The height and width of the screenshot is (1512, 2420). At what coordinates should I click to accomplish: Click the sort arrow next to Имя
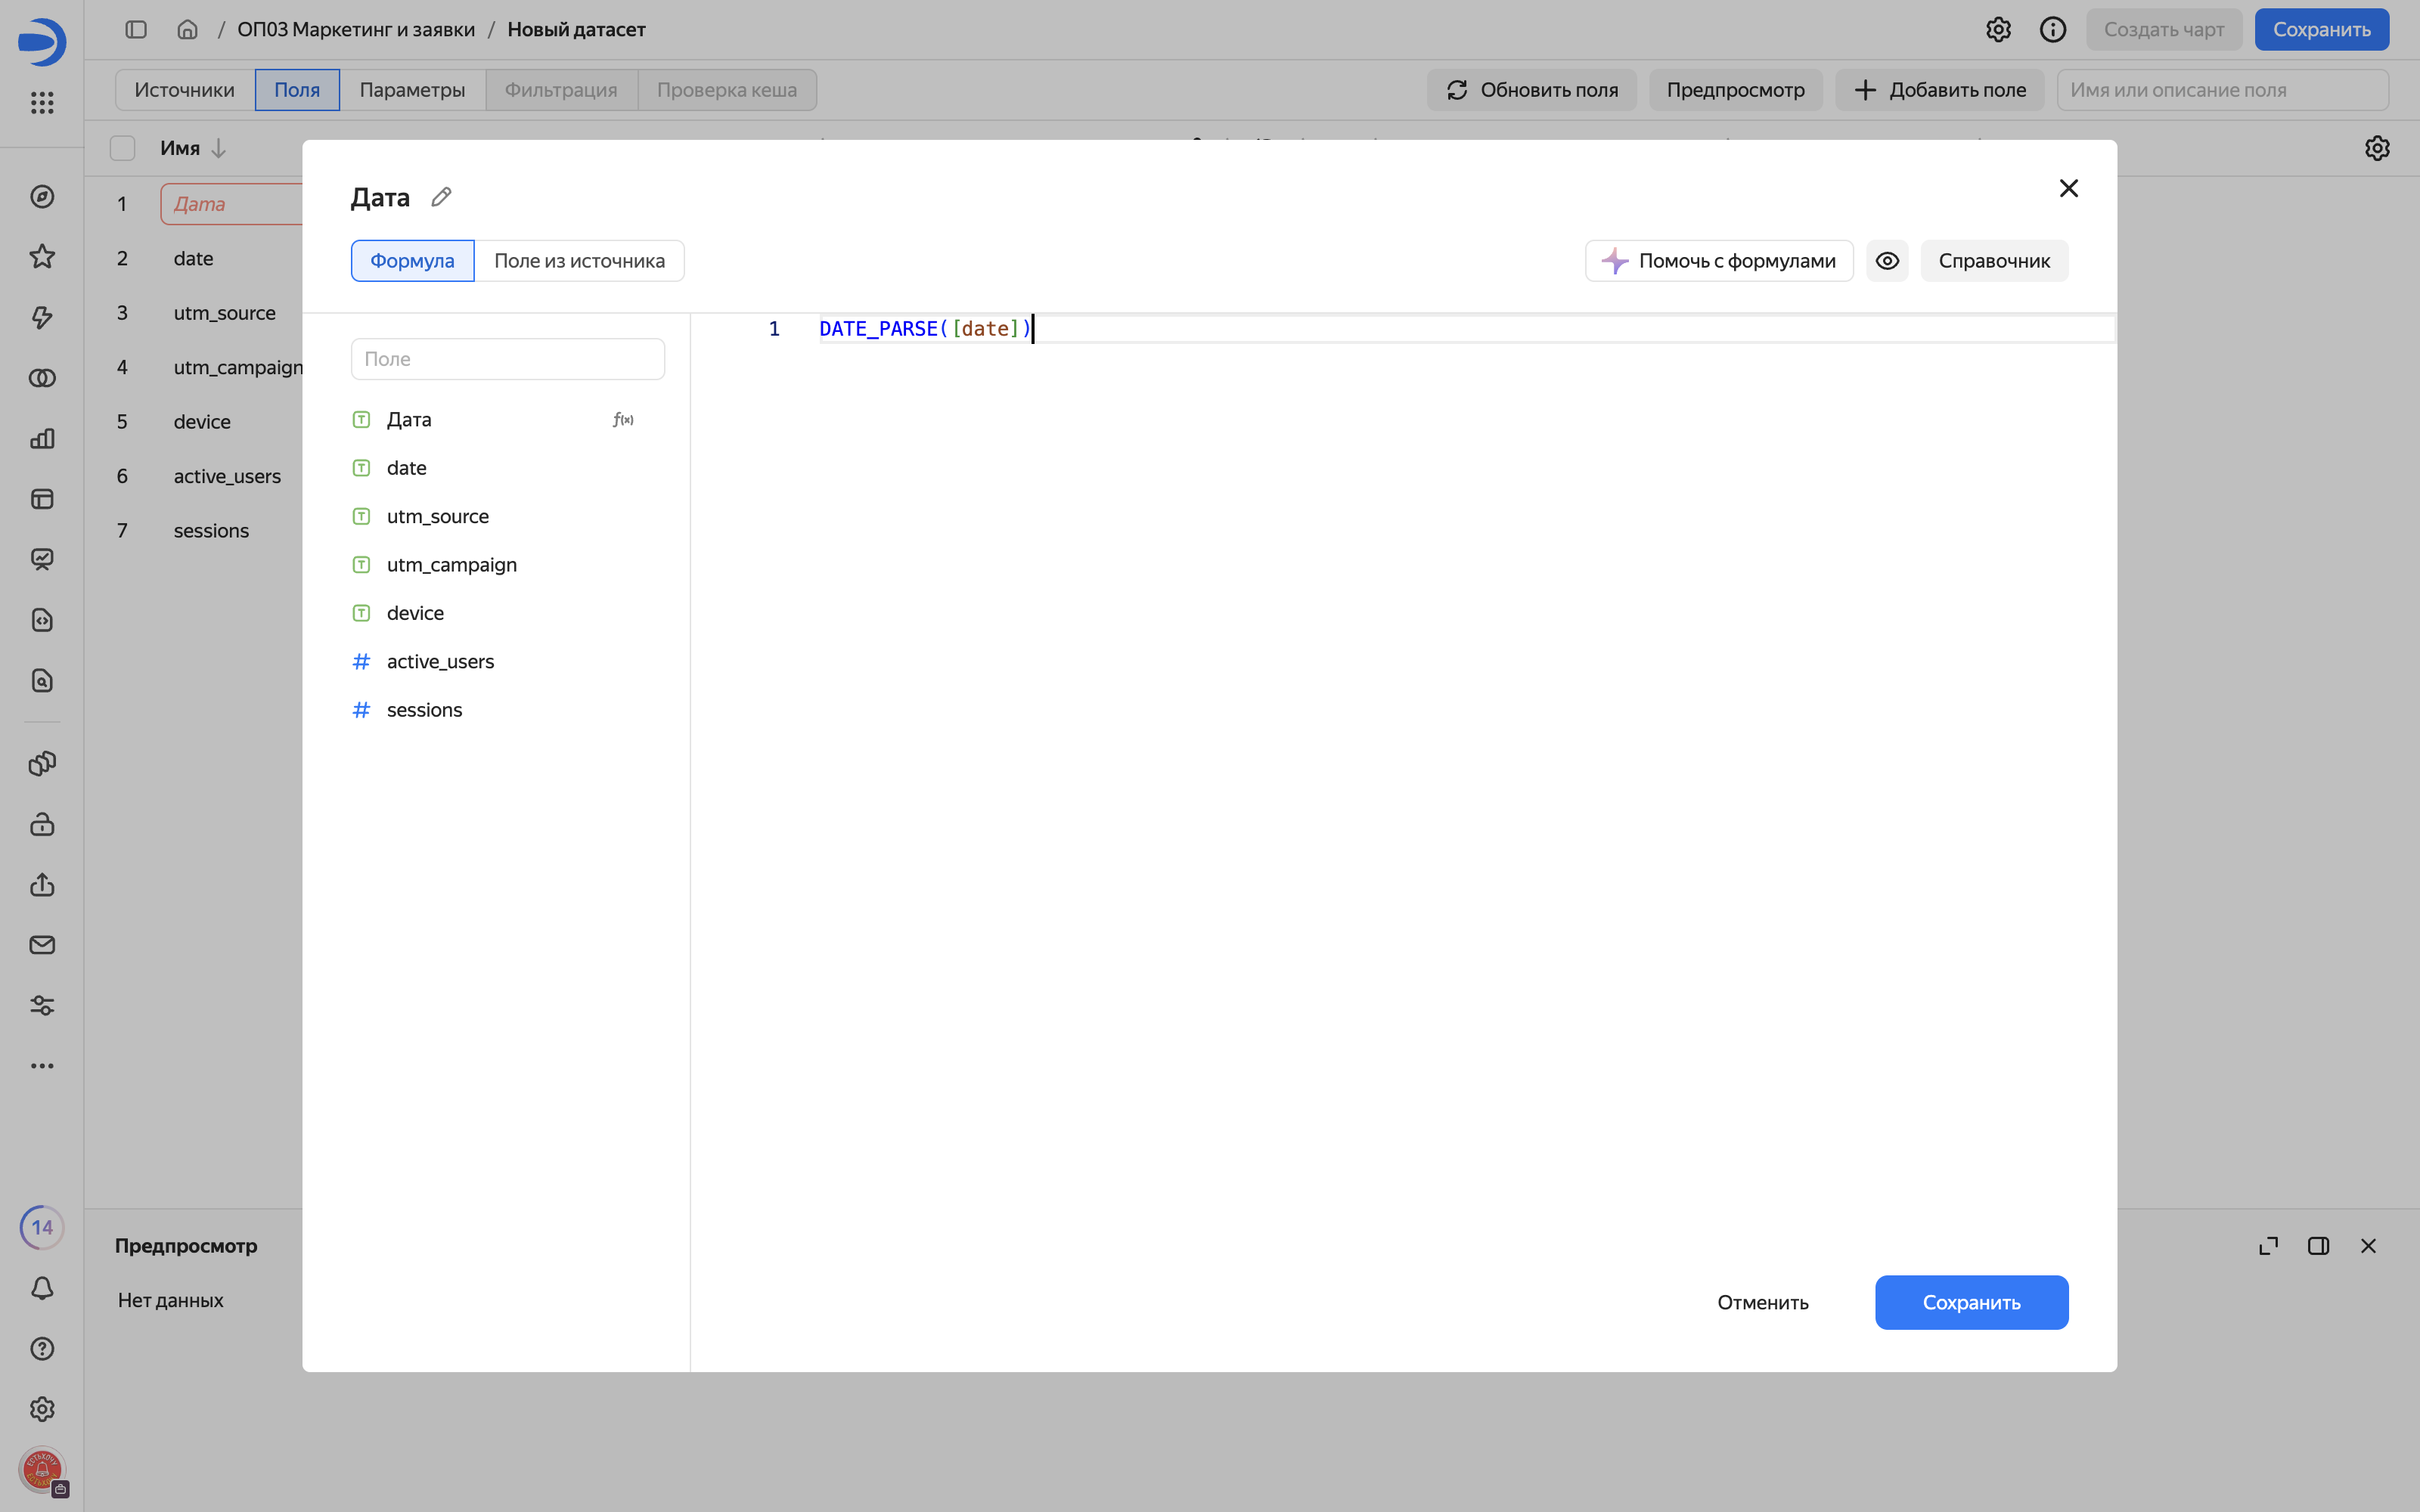pos(219,148)
